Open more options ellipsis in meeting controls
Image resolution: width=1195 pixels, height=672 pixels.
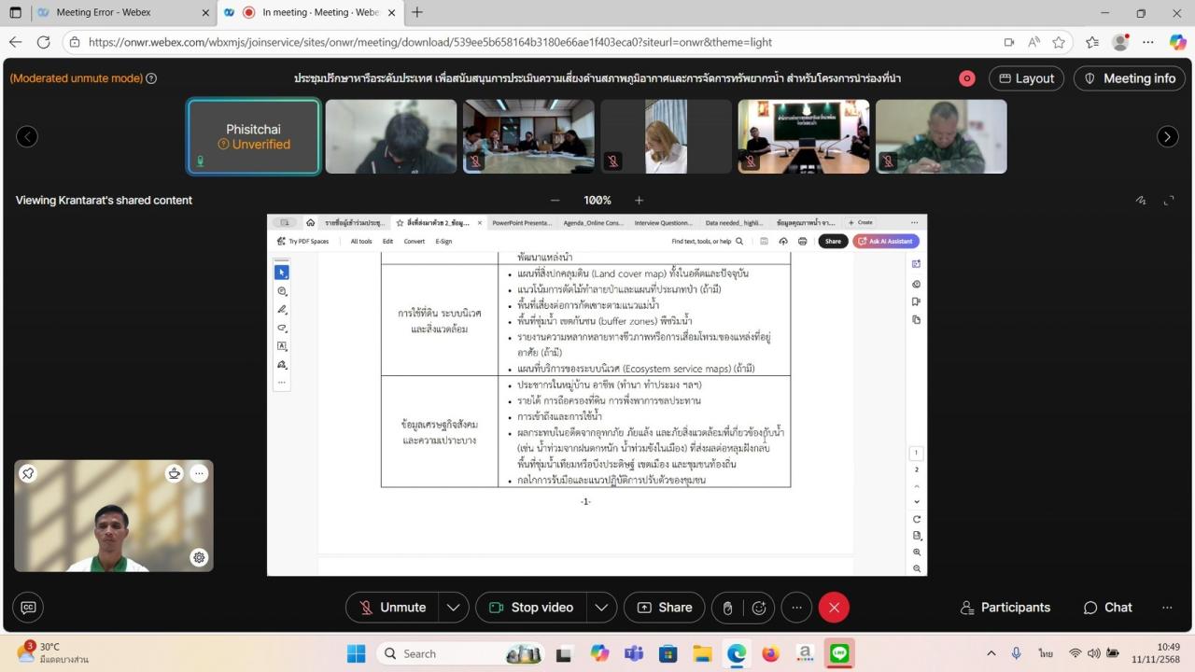click(796, 608)
